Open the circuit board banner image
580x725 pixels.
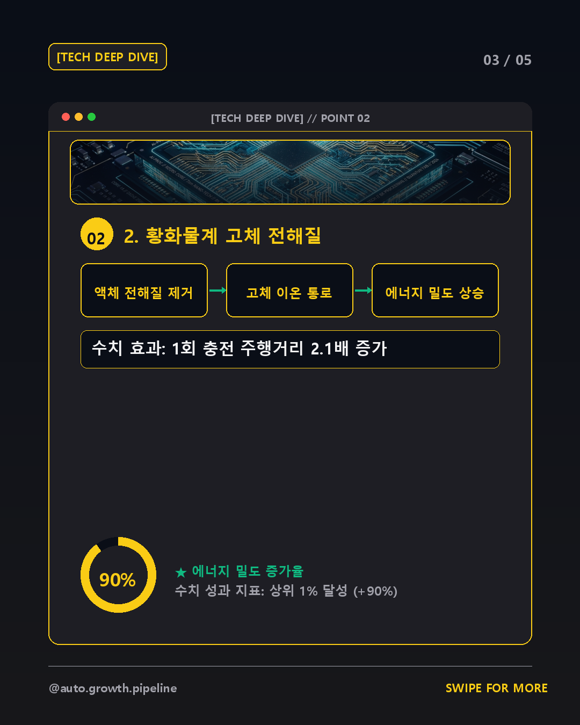pos(290,172)
